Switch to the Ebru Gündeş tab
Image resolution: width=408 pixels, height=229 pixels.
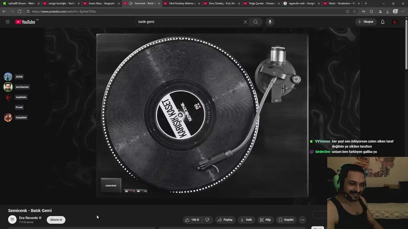(x=222, y=3)
